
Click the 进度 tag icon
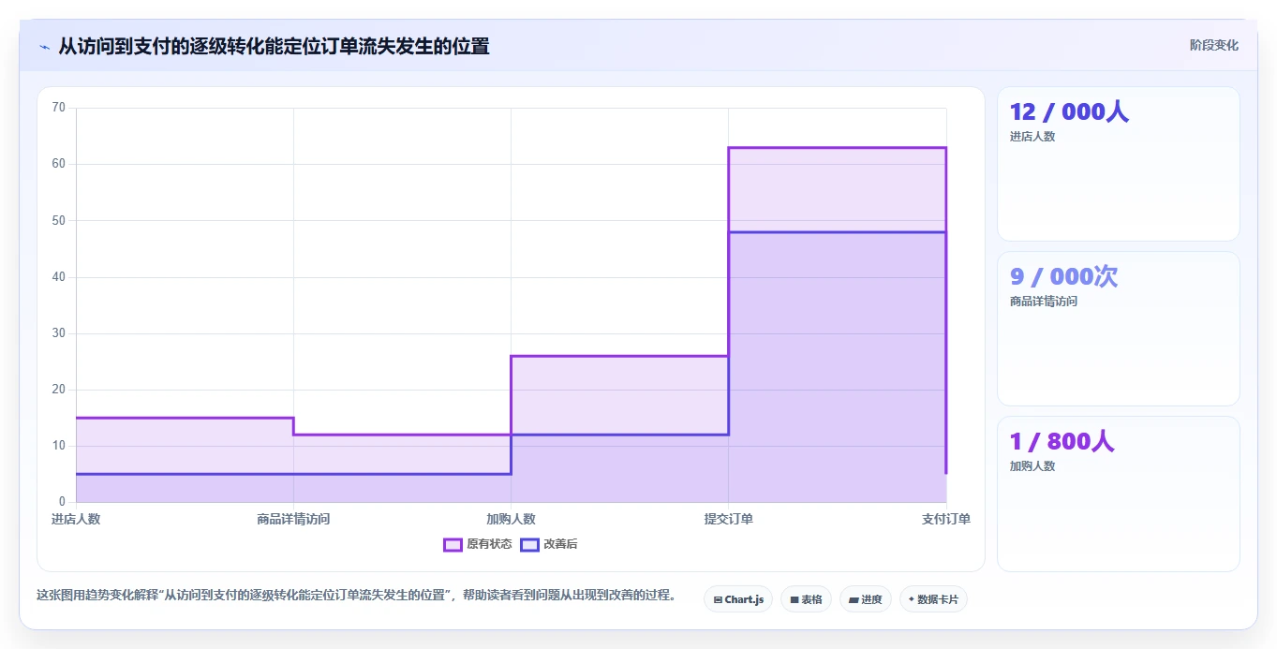tap(854, 599)
